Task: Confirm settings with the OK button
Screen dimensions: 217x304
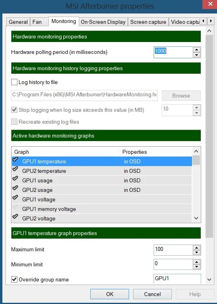Action: [110, 294]
